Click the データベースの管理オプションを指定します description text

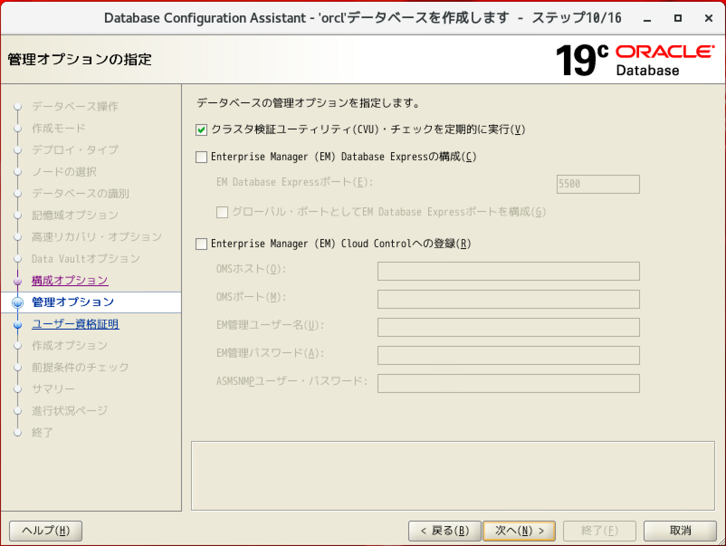click(x=308, y=103)
